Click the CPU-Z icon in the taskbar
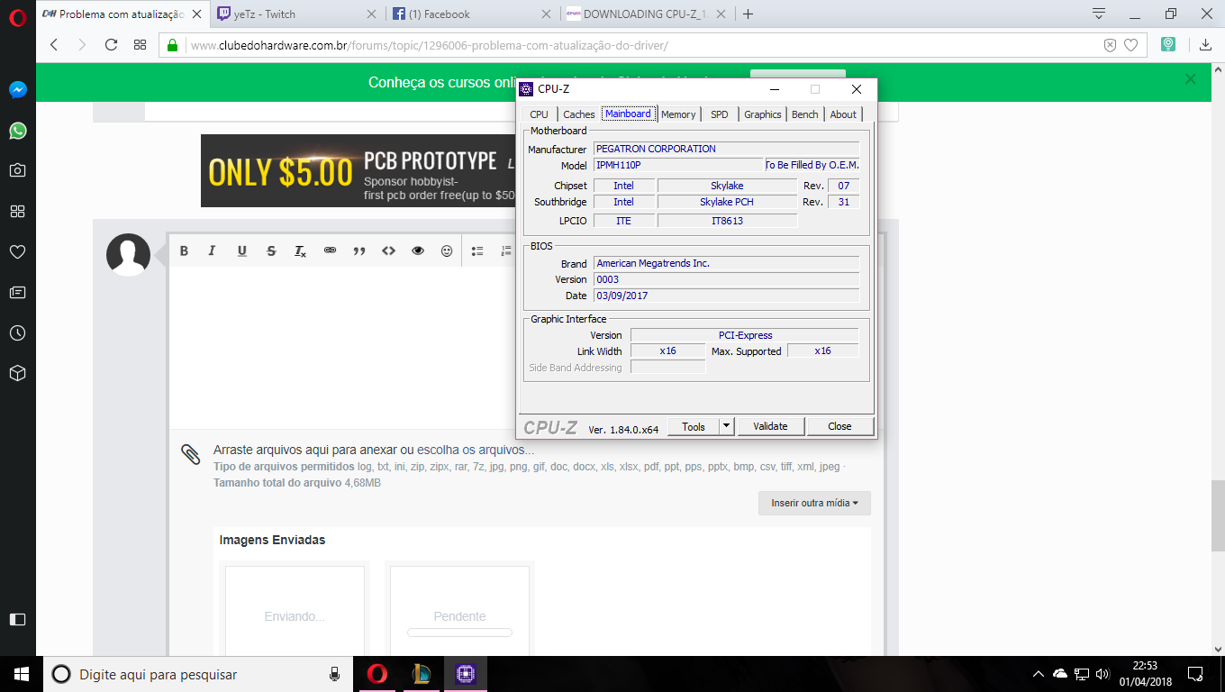 coord(465,674)
